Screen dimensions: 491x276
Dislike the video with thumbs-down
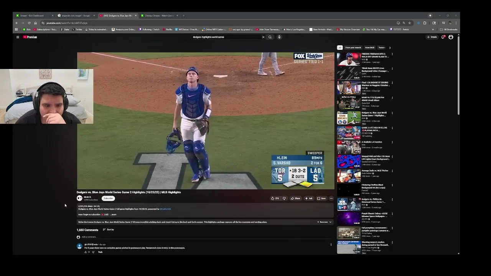tap(284, 199)
